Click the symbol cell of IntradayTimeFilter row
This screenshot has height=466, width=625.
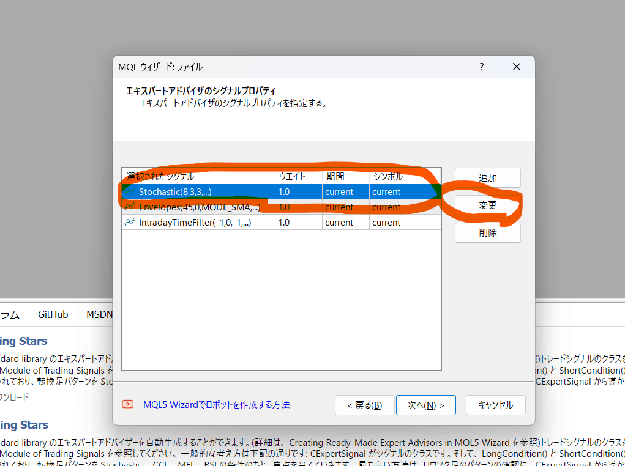(x=405, y=222)
